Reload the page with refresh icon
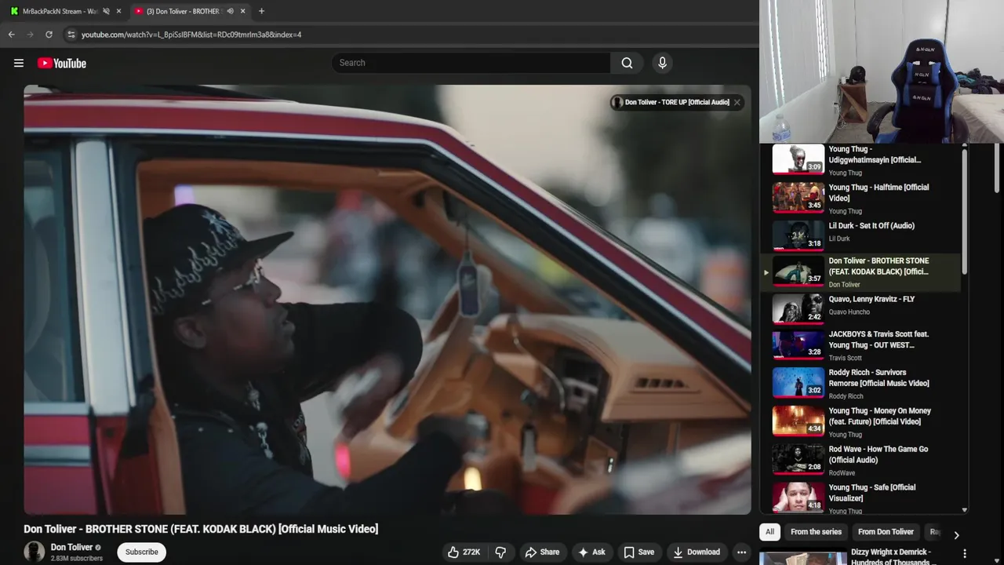The height and width of the screenshot is (565, 1004). click(49, 35)
